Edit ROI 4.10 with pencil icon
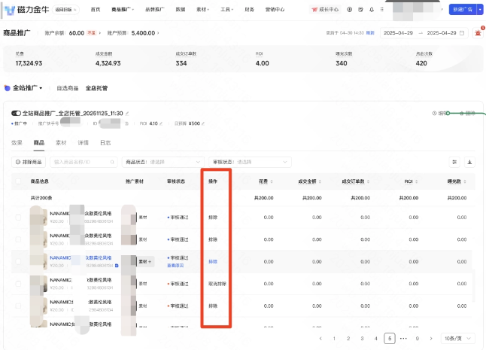Viewport: 486px width, 350px height. coord(160,123)
